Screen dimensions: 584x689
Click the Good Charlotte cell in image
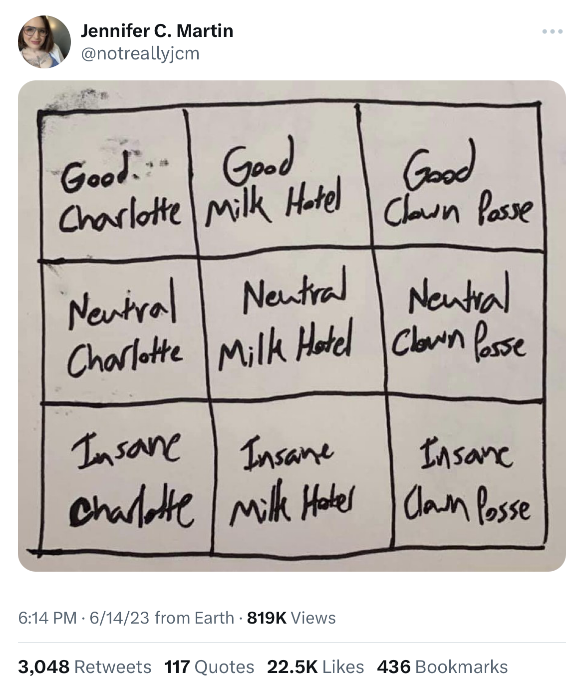click(117, 185)
